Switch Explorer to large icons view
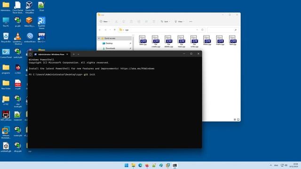 point(238,119)
